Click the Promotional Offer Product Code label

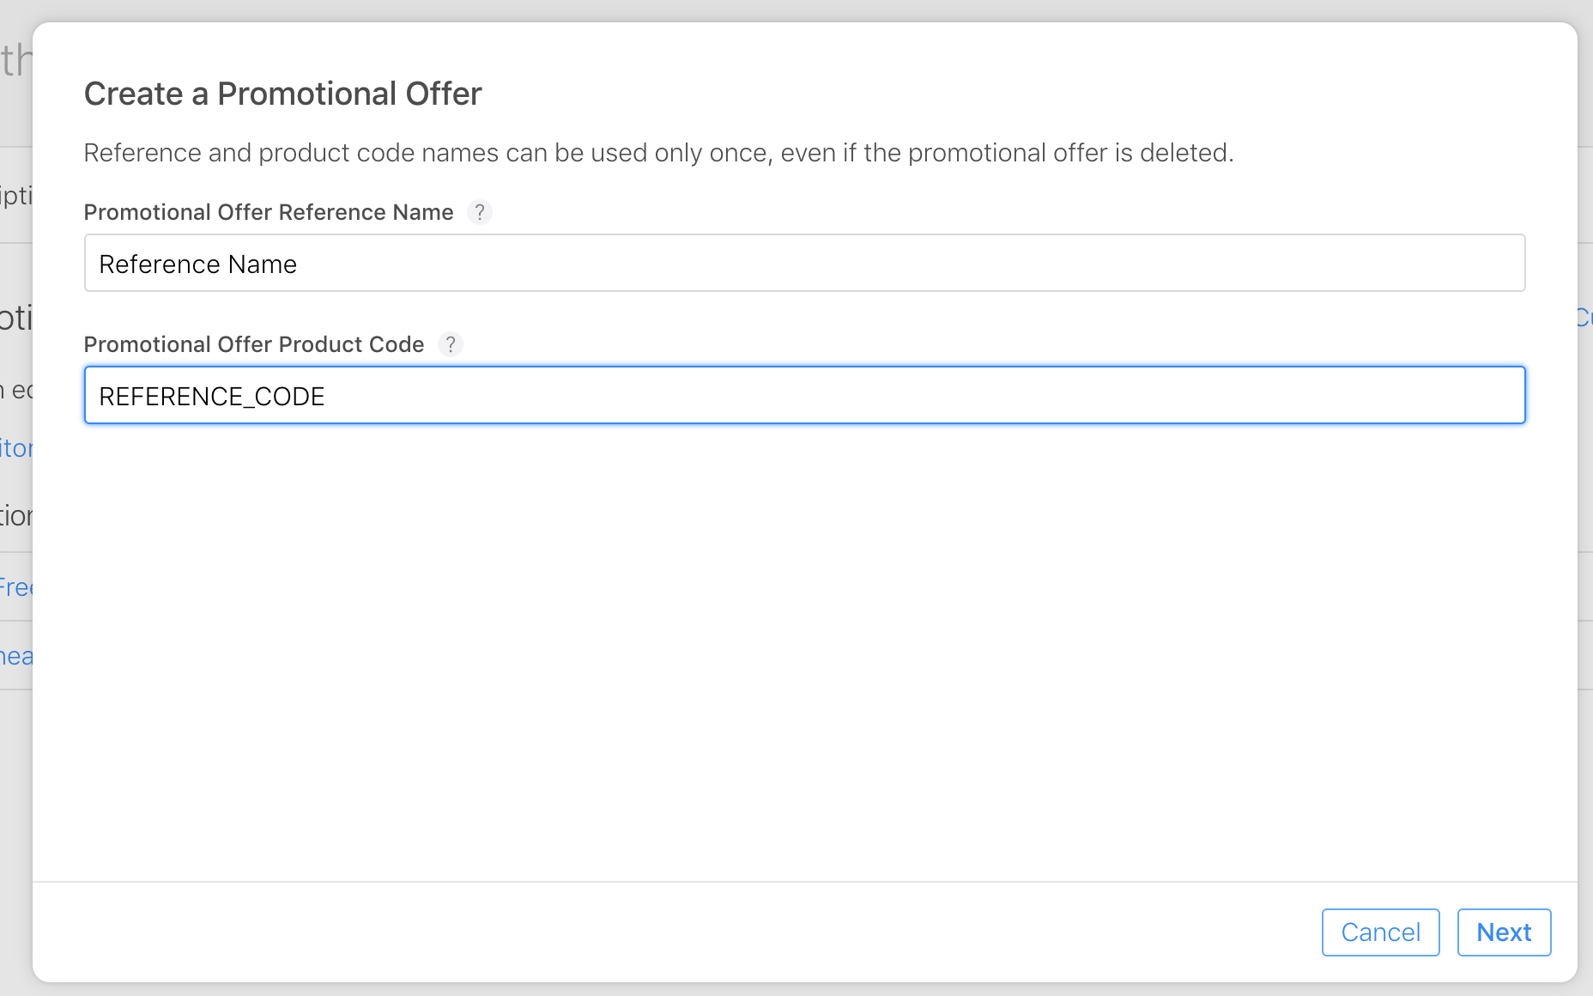coord(254,344)
